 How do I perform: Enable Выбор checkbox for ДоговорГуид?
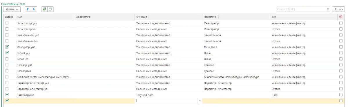(x=7, y=65)
